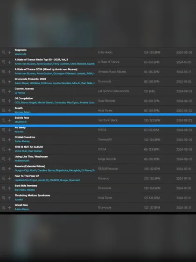The image size is (196, 262).
Task: Open Throbbing Mollusc Syndrome release
Action: coord(32,196)
